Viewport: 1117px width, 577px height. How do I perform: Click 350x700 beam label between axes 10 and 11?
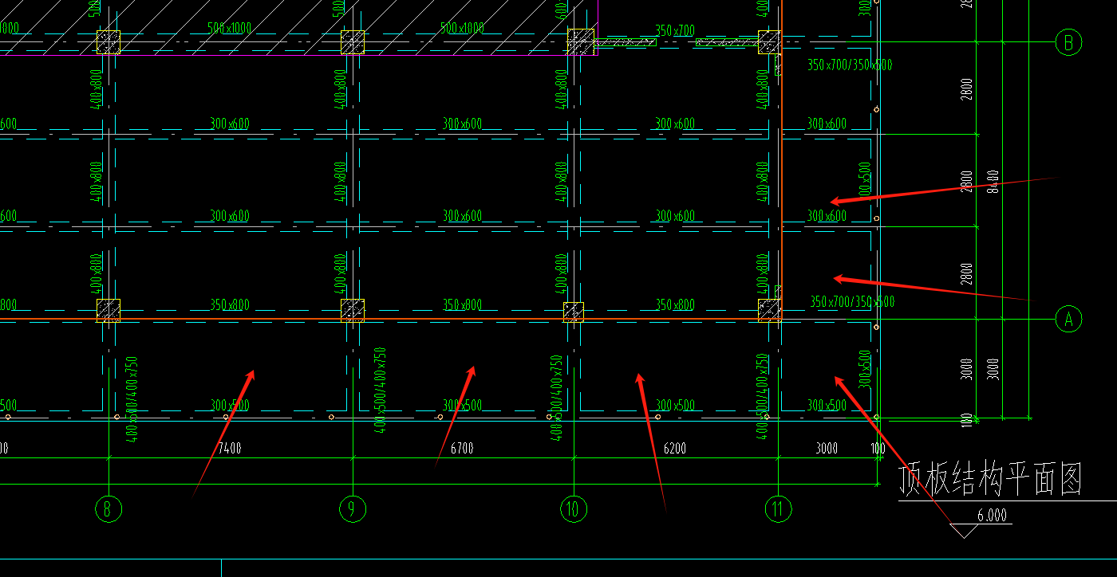pyautogui.click(x=675, y=30)
